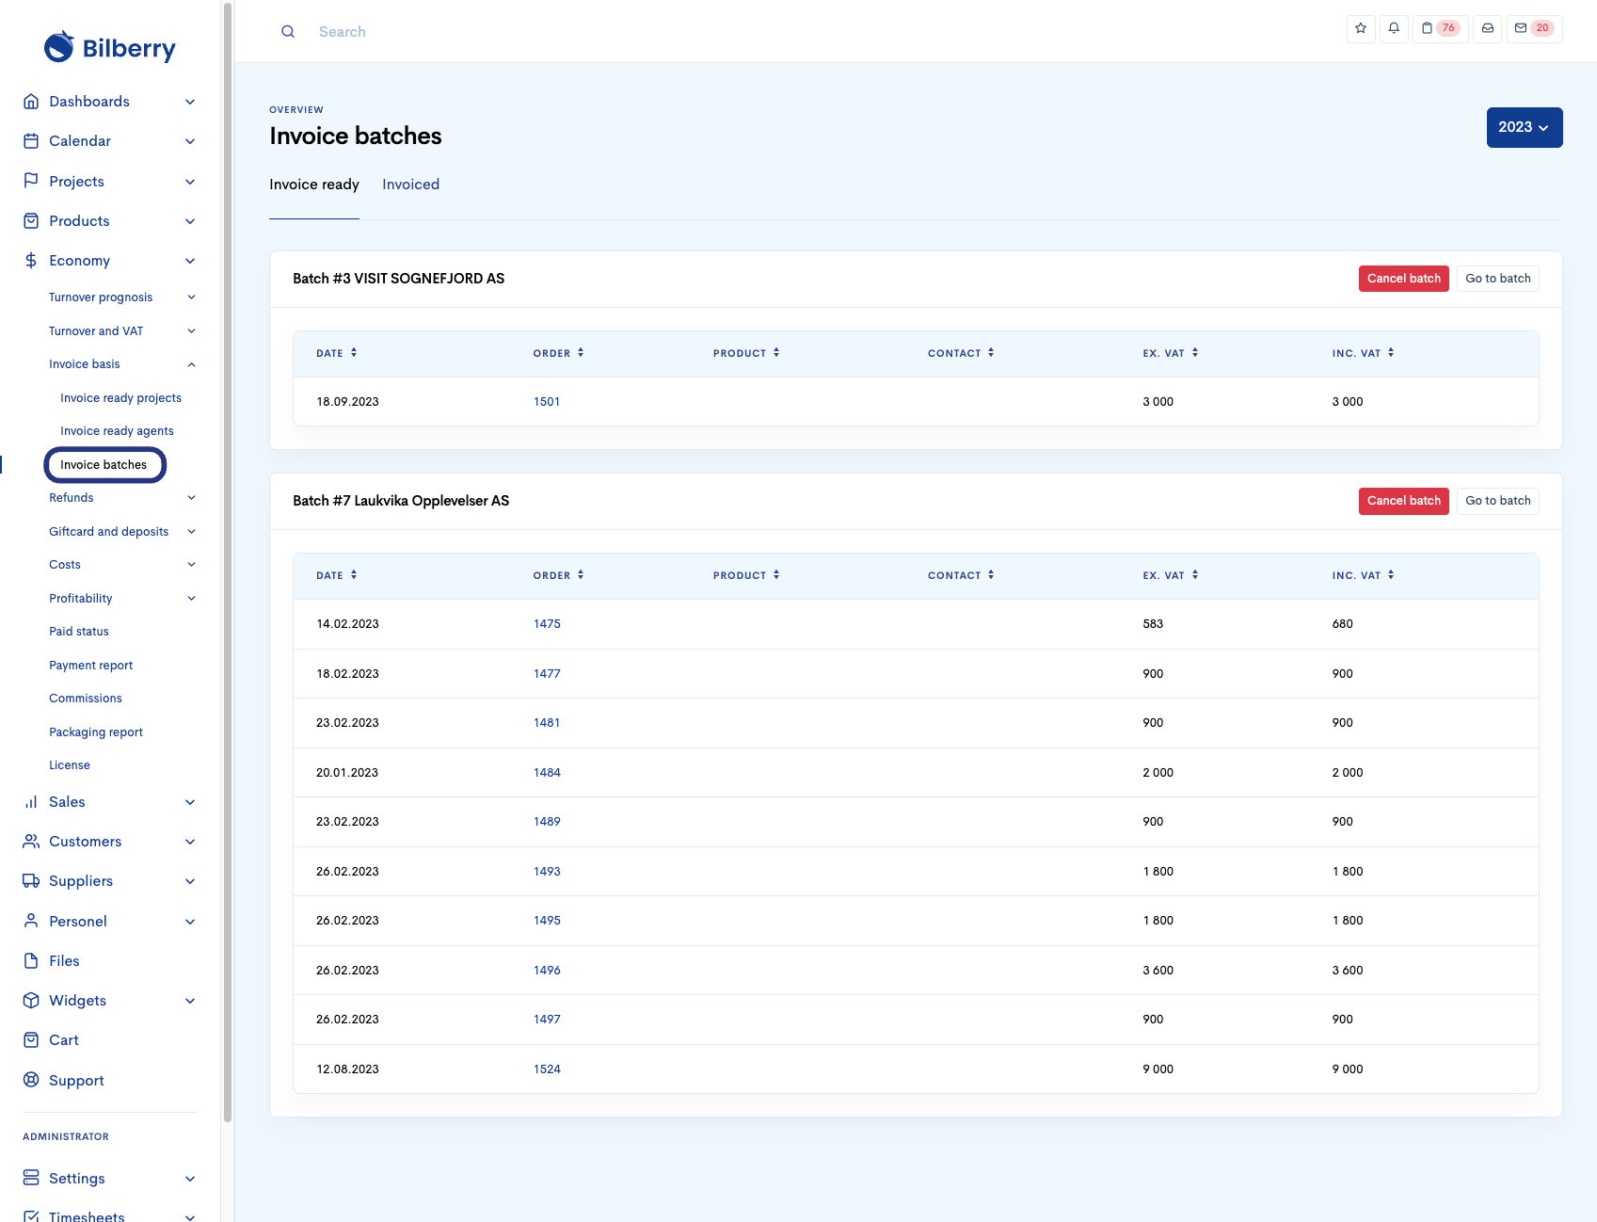Open notifications bell icon
Viewport: 1597px width, 1222px height.
(x=1394, y=28)
